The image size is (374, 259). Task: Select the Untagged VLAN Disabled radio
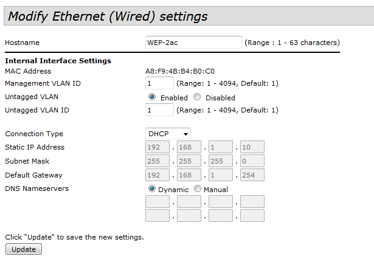(197, 97)
